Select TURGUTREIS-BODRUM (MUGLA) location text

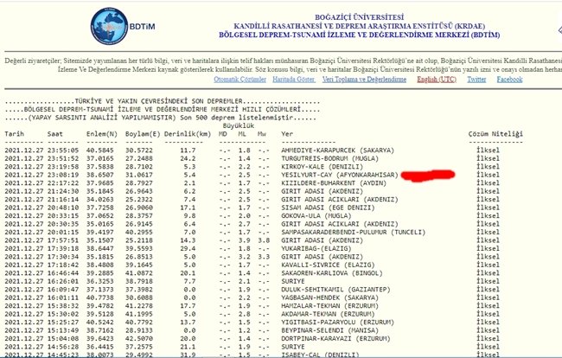(329, 158)
